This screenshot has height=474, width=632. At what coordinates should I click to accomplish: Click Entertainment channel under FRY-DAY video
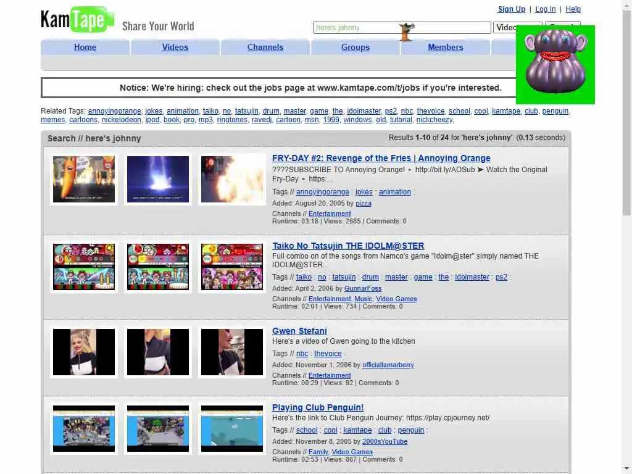(x=330, y=214)
